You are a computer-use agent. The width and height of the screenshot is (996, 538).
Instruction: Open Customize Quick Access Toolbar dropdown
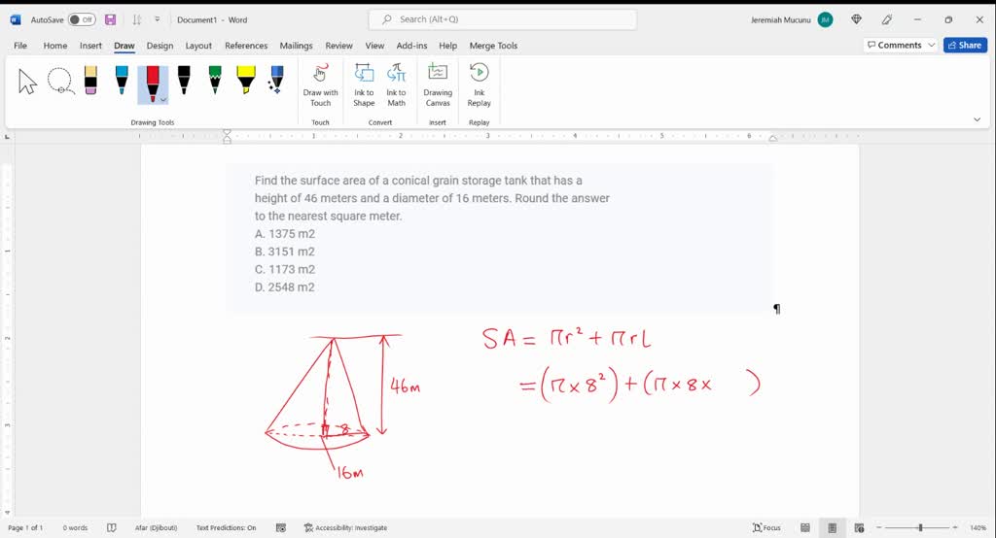[157, 19]
